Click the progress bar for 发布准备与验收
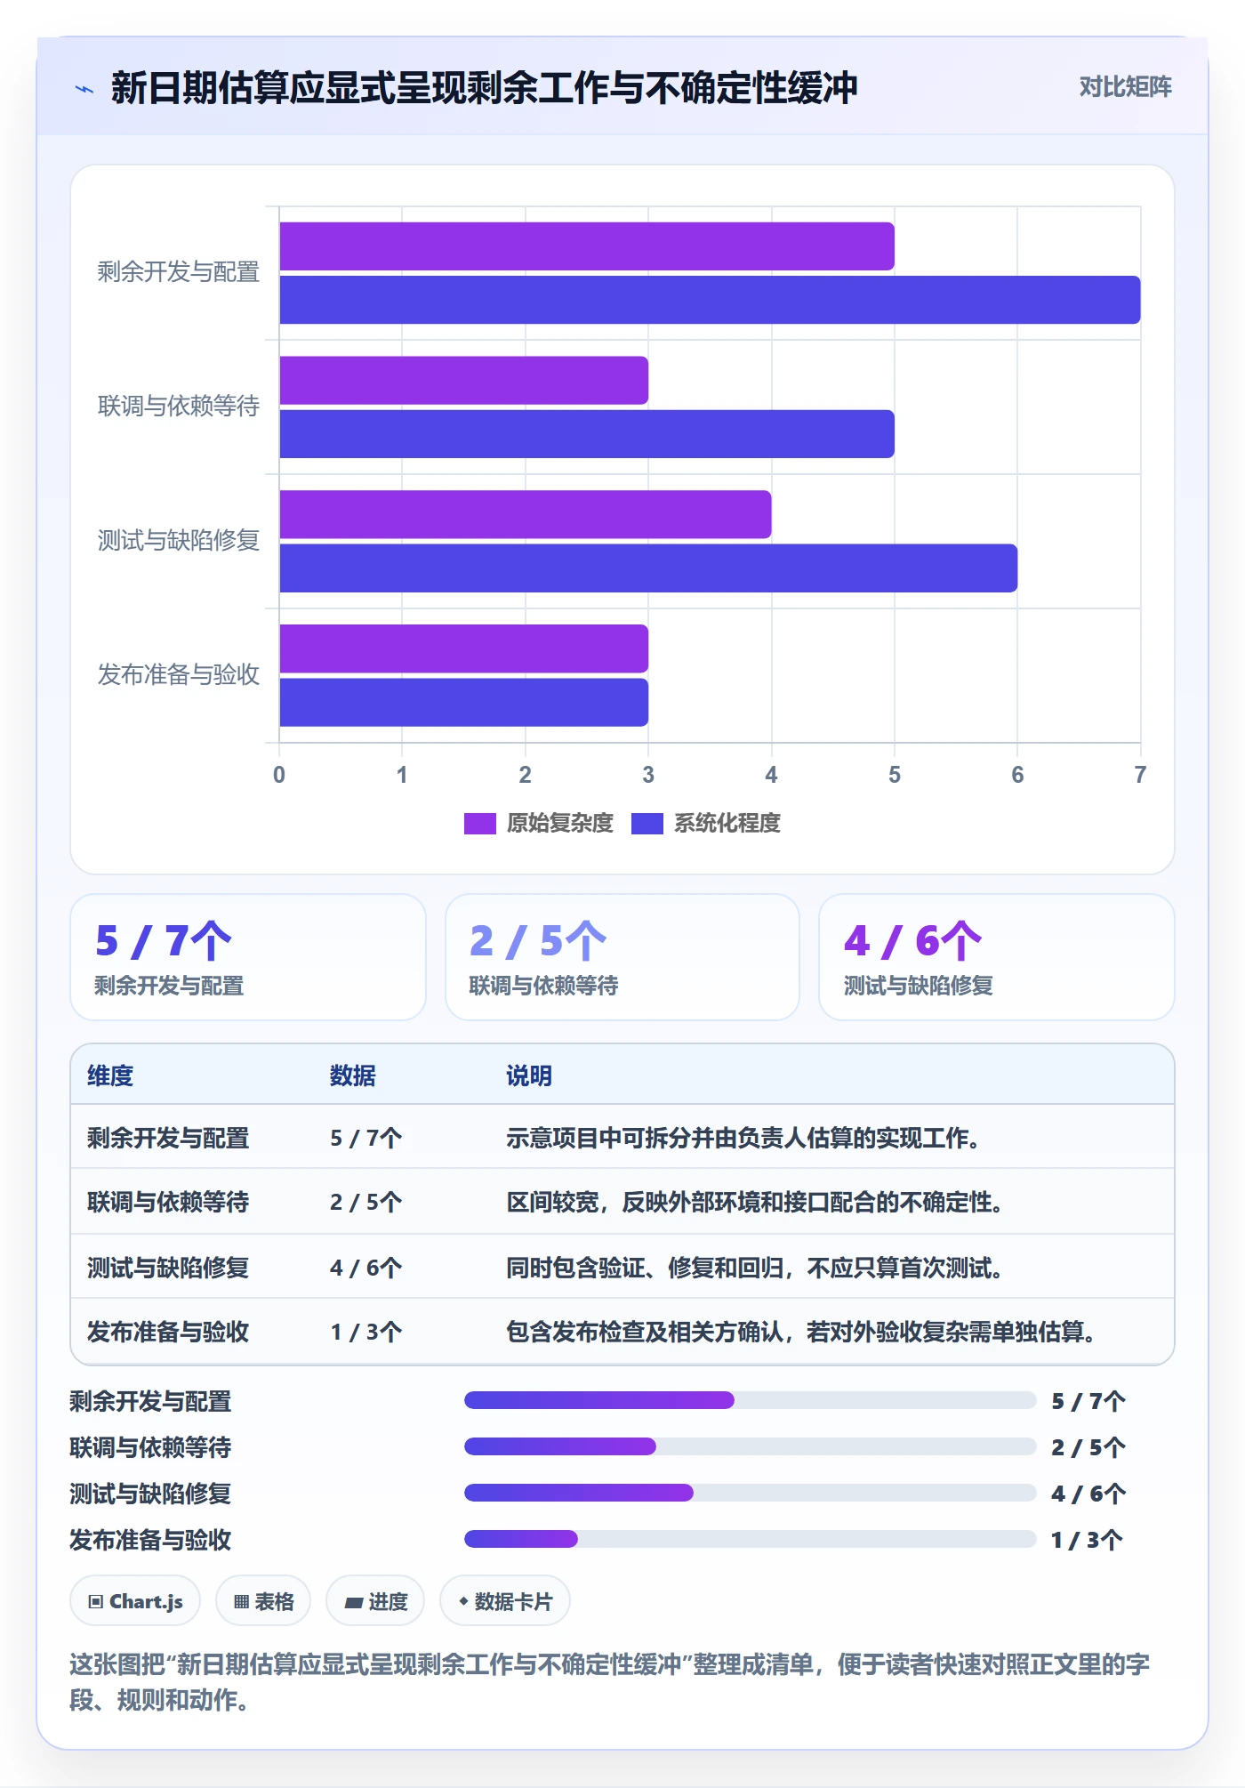Viewport: 1245px width, 1788px height. [x=751, y=1539]
